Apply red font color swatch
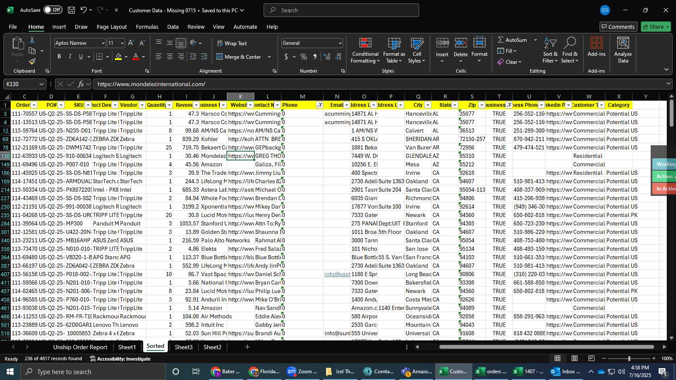The width and height of the screenshot is (676, 380). (x=136, y=57)
